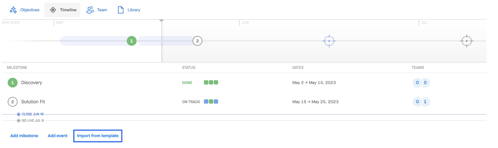Open the Library tab
The width and height of the screenshot is (498, 148).
pos(129,10)
